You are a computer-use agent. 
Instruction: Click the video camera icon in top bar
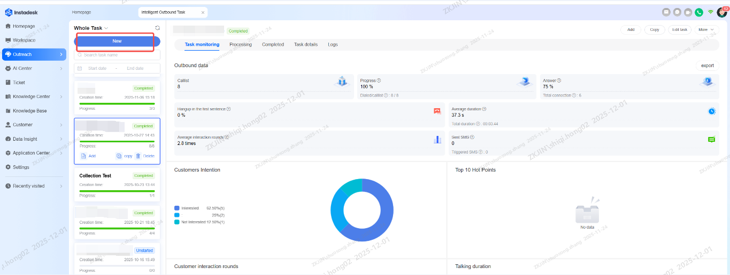pyautogui.click(x=688, y=12)
